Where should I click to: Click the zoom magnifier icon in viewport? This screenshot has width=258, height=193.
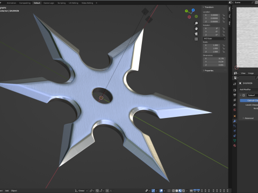(196, 23)
